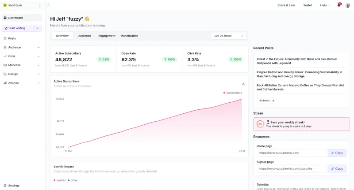Open the user profile avatar
Viewport: 354px width, 190px height.
tap(347, 5)
